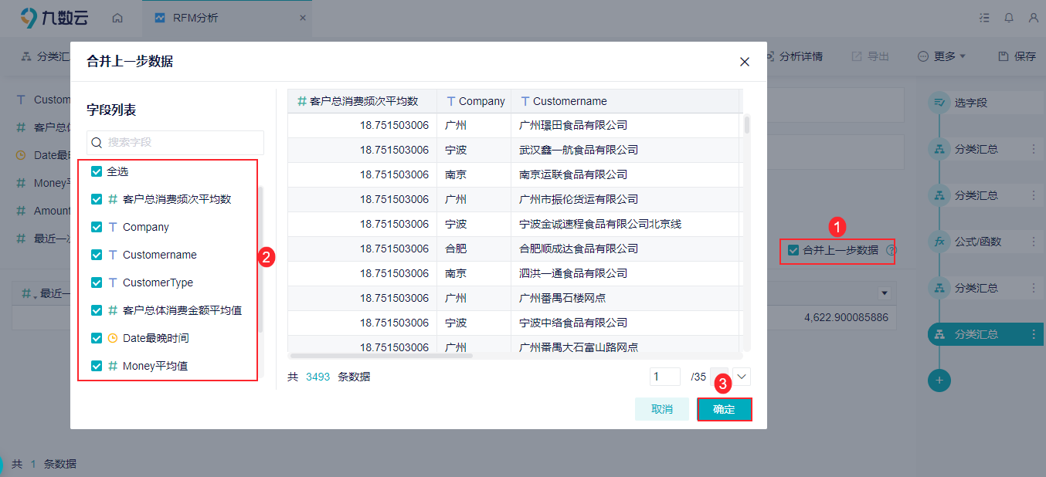Viewport: 1046px width, 477px height.
Task: Uncheck the 全选 checkbox
Action: click(97, 171)
